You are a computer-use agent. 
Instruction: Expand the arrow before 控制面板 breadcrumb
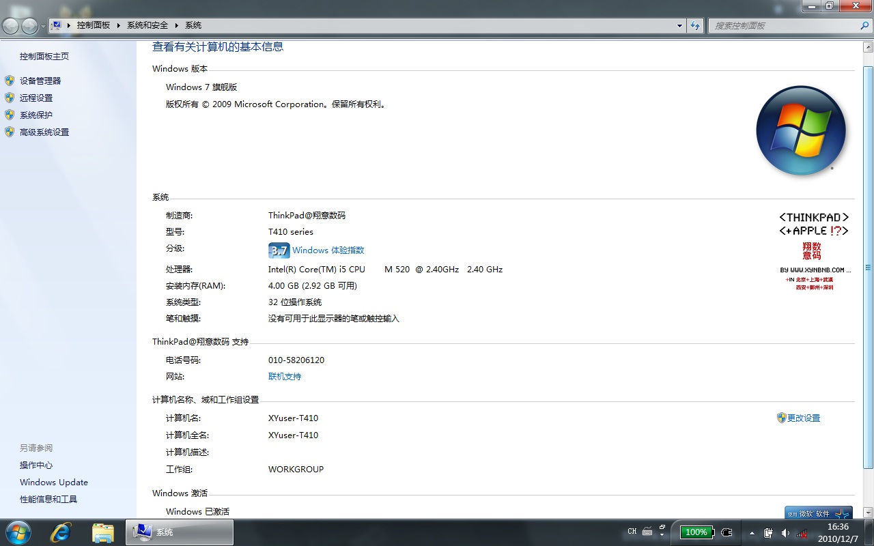coord(69,25)
